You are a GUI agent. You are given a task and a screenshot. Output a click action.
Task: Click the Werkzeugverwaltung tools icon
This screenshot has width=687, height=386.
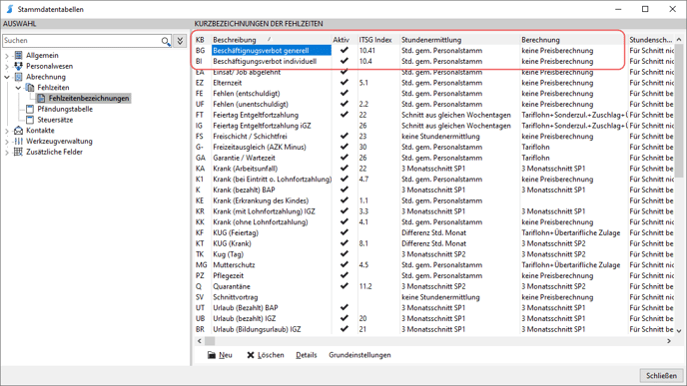[x=18, y=141]
